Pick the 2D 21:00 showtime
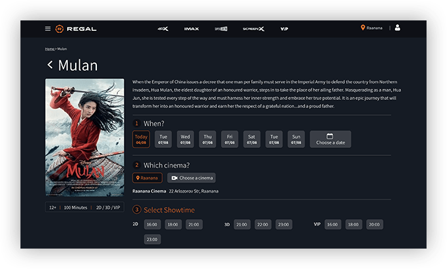This screenshot has height=269, width=447. 194,224
